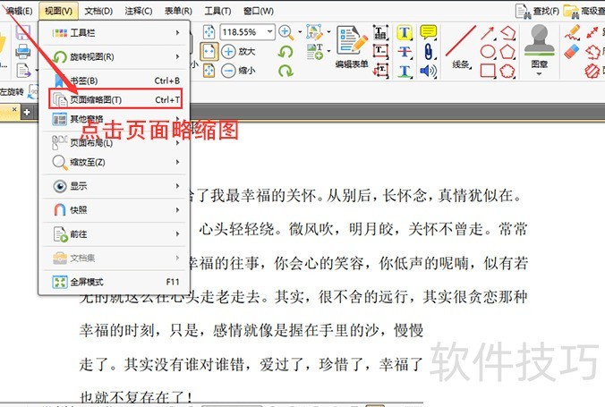Click the export document icon below printer
This screenshot has height=407, width=605.
click(x=23, y=71)
